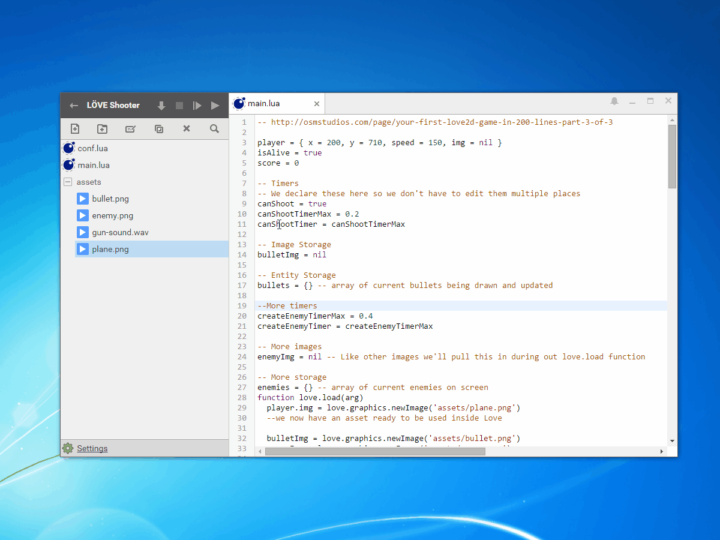Click the vertical scrollbar down arrow
Image resolution: width=720 pixels, height=540 pixels.
pyautogui.click(x=672, y=441)
